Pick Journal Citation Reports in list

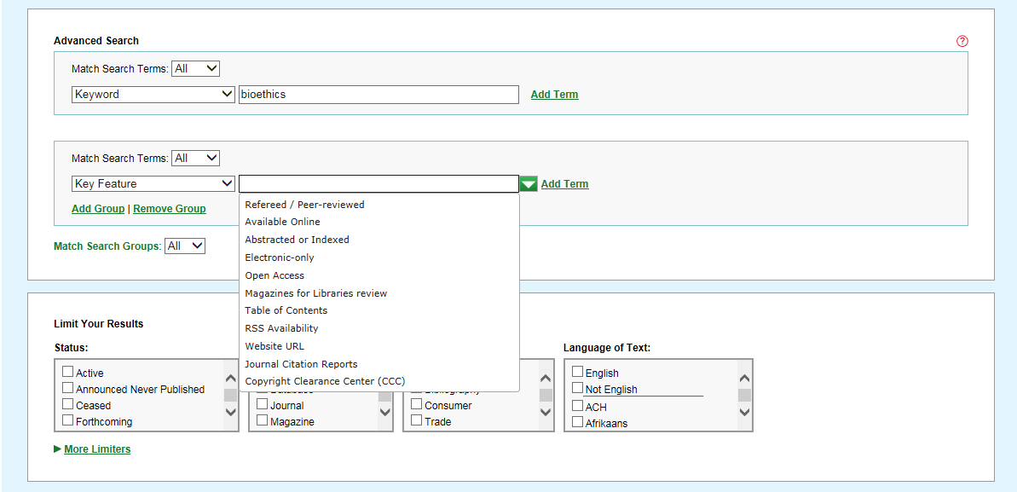pyautogui.click(x=301, y=364)
